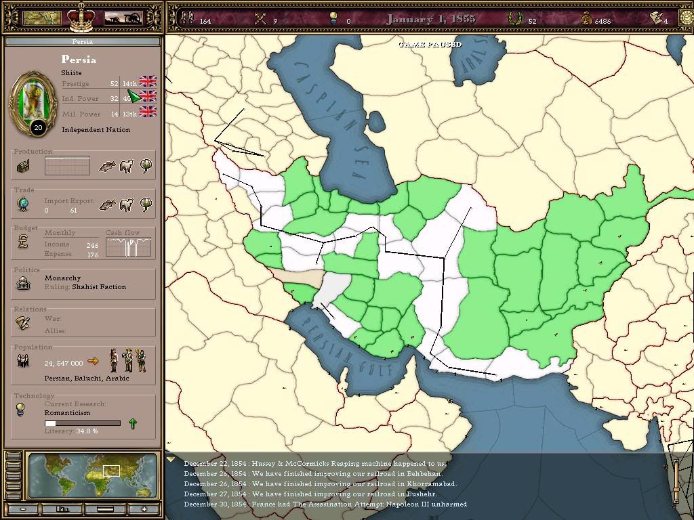Click the Persia title bar
Image resolution: width=694 pixels, height=520 pixels.
point(83,42)
